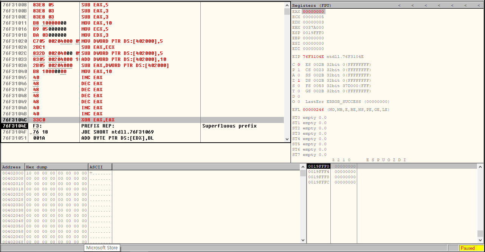Toggle the S sign flag value
485x252 pixels.
tap(299, 86)
